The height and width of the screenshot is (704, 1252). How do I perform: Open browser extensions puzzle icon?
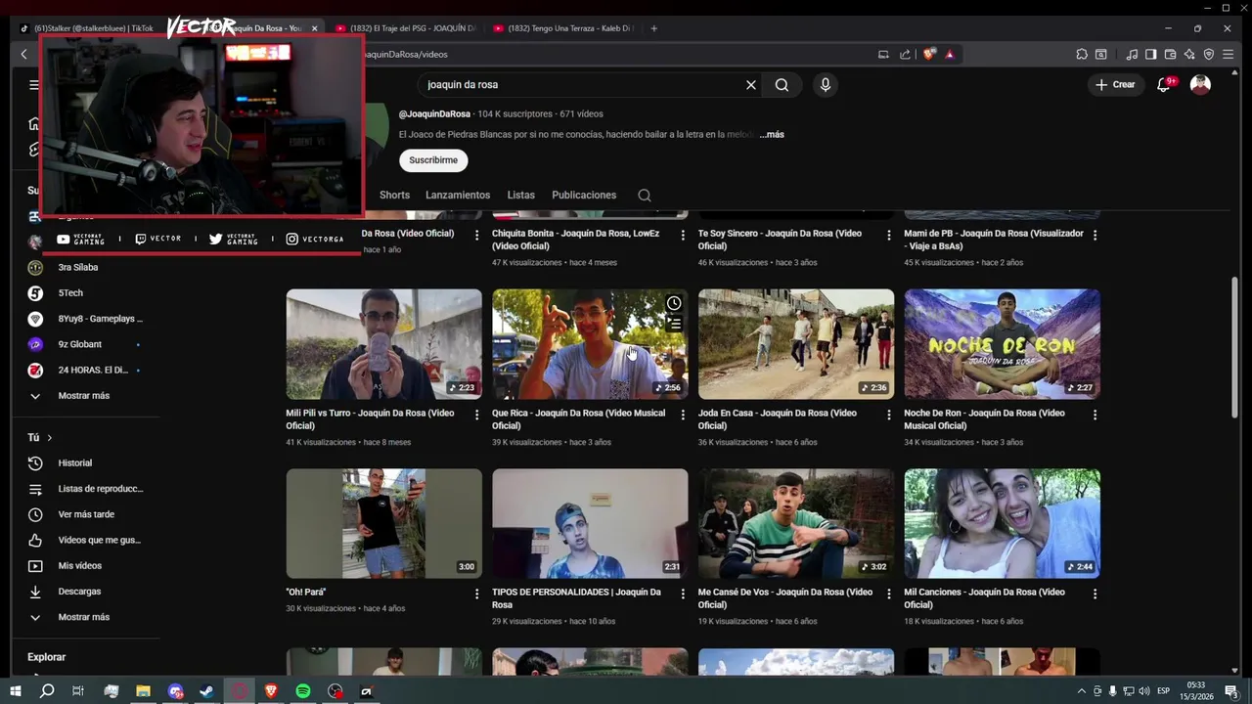click(1082, 55)
